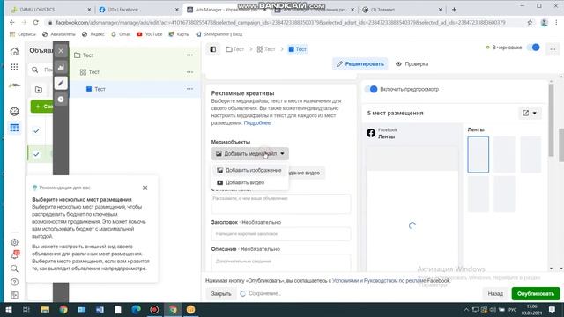The image size is (564, 317).
Task: Open the DAMU LOGISTICS browser tab
Action: pyautogui.click(x=51, y=10)
